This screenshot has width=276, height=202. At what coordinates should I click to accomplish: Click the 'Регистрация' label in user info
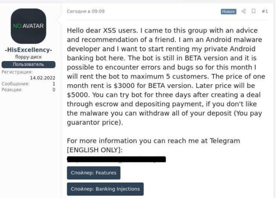point(15,71)
